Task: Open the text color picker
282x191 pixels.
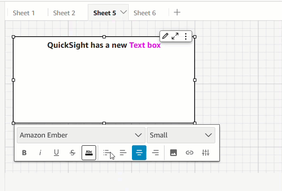Action: (89, 153)
